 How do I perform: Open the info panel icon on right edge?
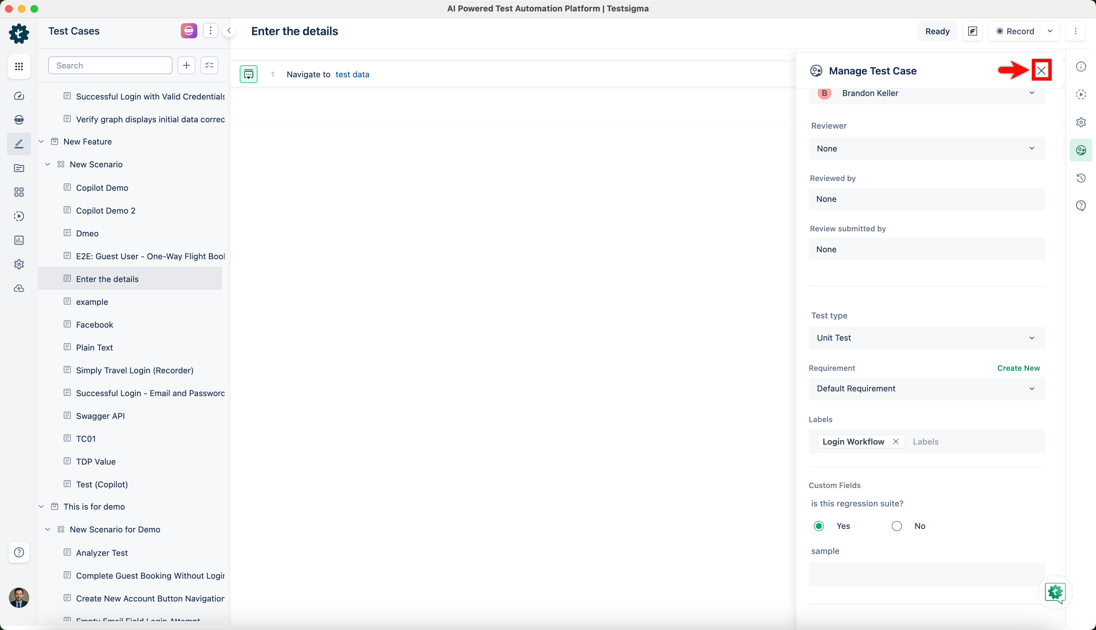pos(1081,66)
